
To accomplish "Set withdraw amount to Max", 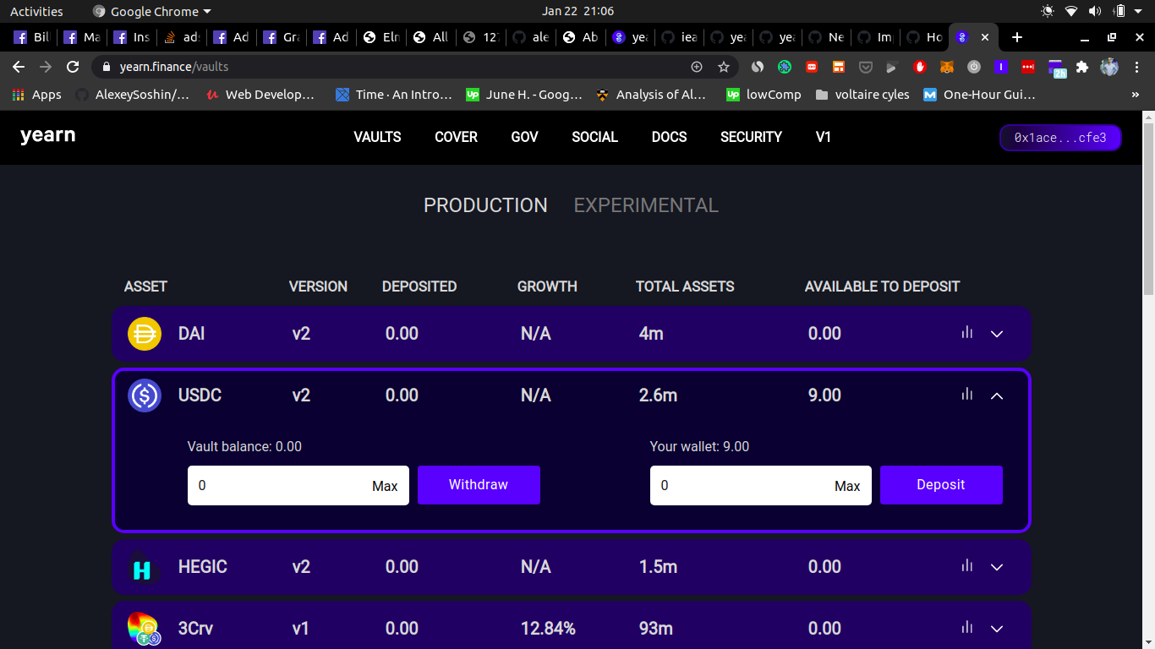I will point(385,486).
